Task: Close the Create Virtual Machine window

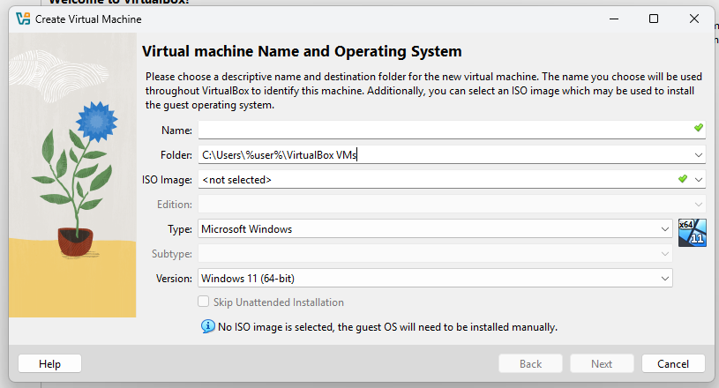Action: 694,19
